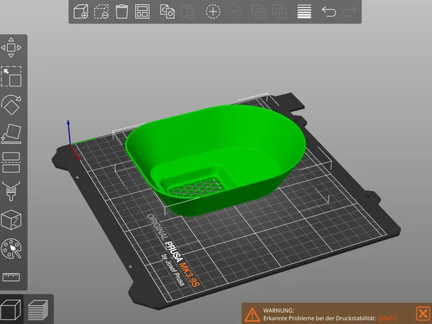Click the Delete selected object icon
The height and width of the screenshot is (324, 432).
pyautogui.click(x=101, y=11)
